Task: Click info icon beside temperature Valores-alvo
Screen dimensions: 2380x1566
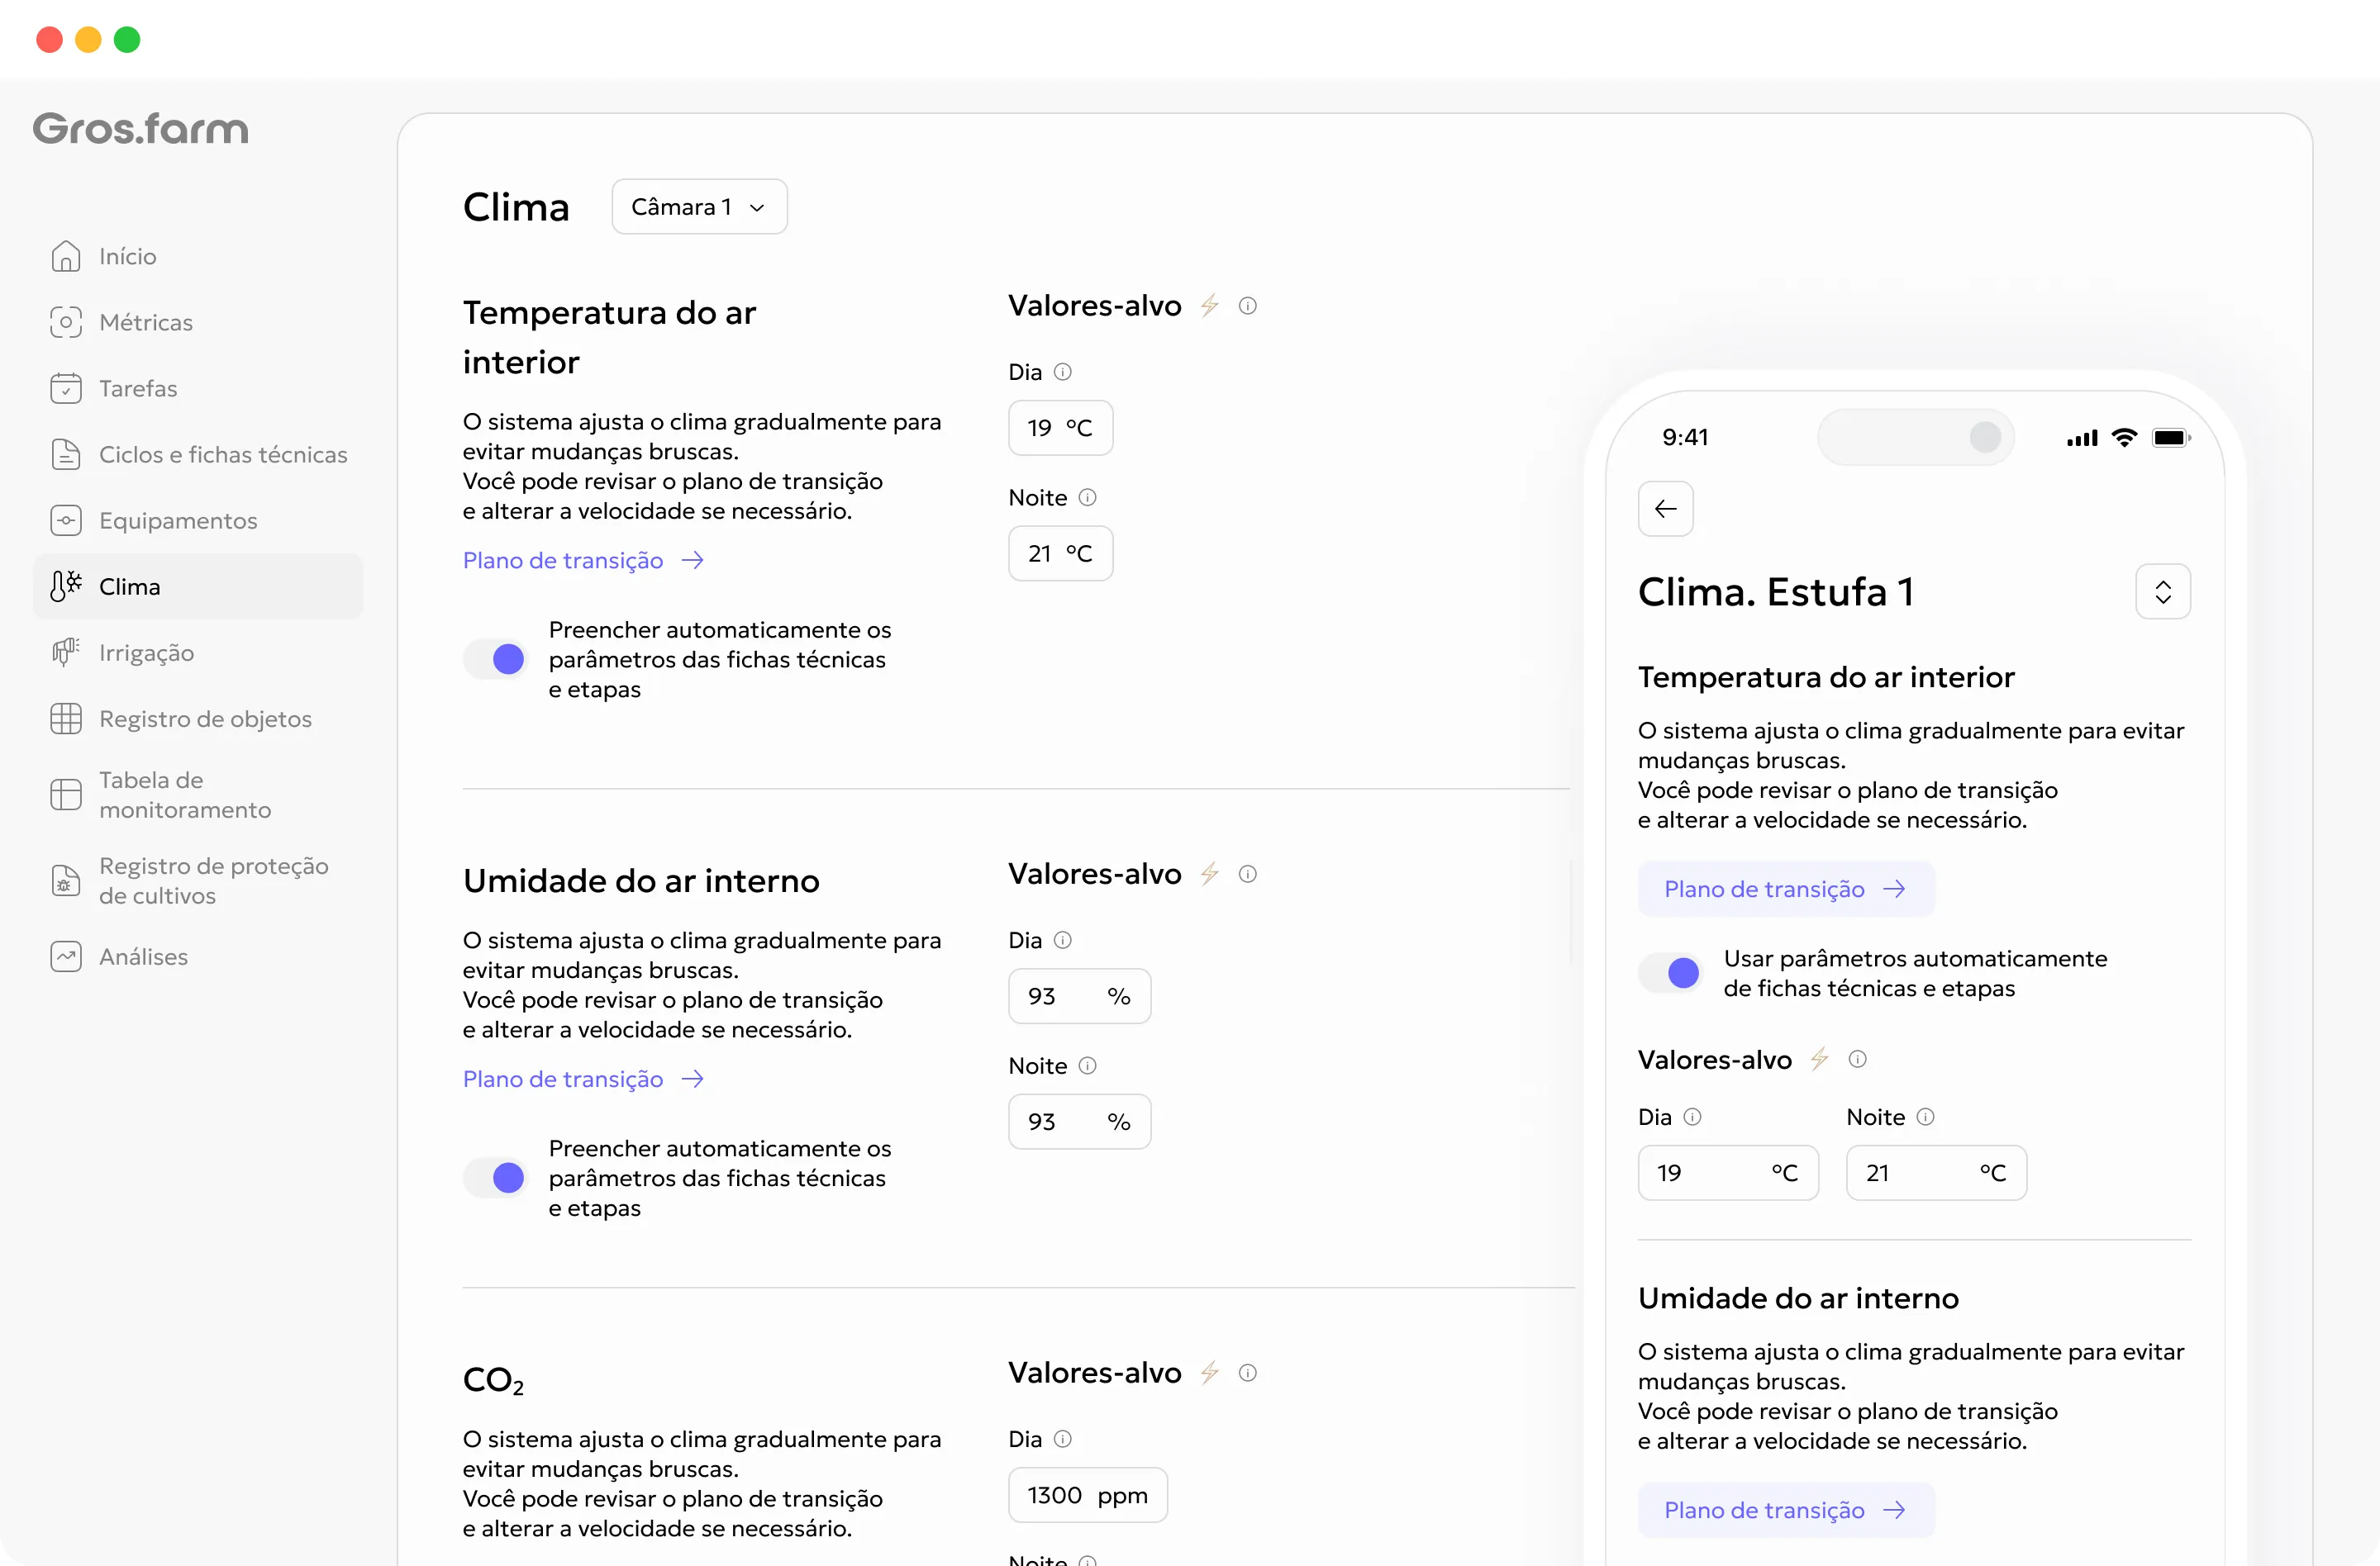Action: pyautogui.click(x=1248, y=306)
